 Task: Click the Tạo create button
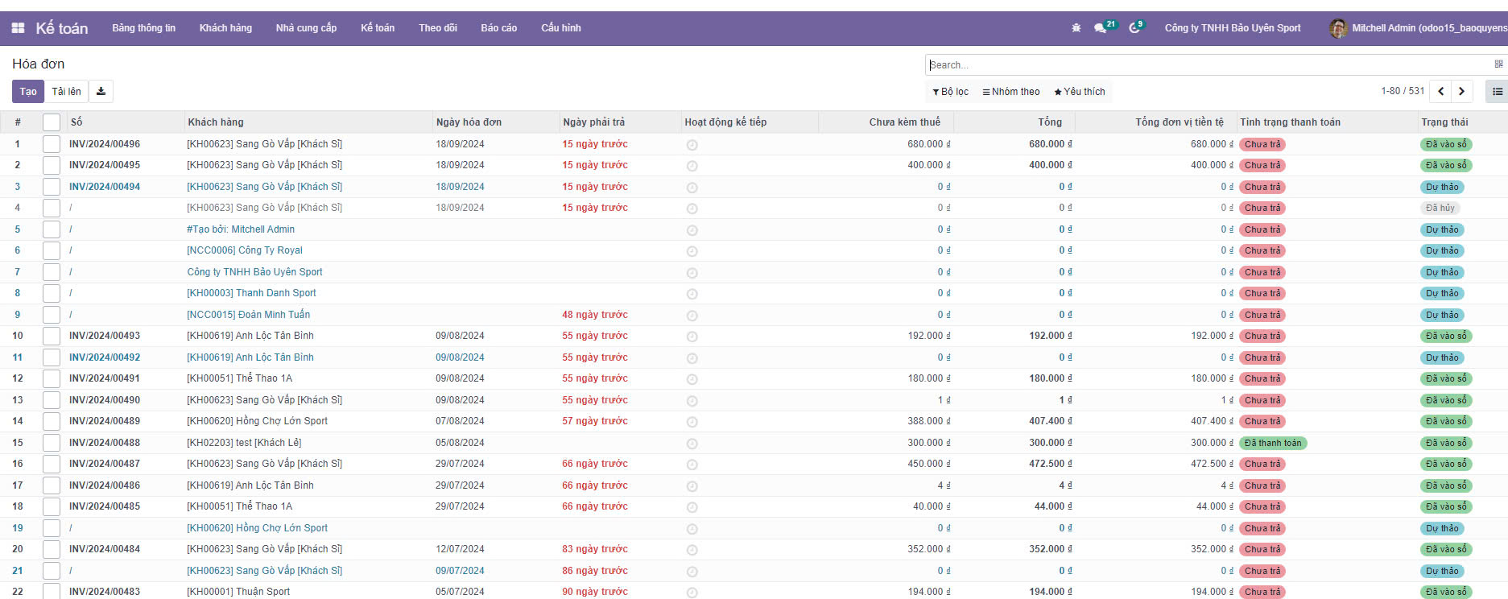coord(28,92)
